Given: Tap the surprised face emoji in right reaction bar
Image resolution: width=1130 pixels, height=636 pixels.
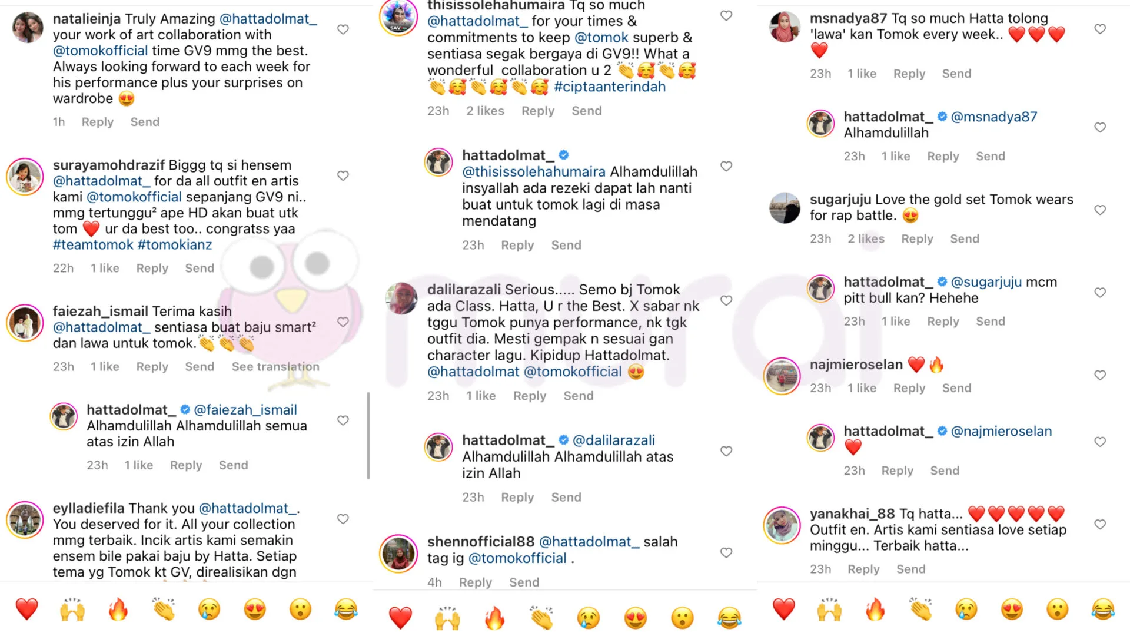Looking at the screenshot, I should click(x=1058, y=609).
